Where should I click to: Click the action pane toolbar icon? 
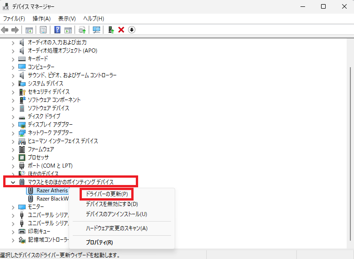(68, 30)
